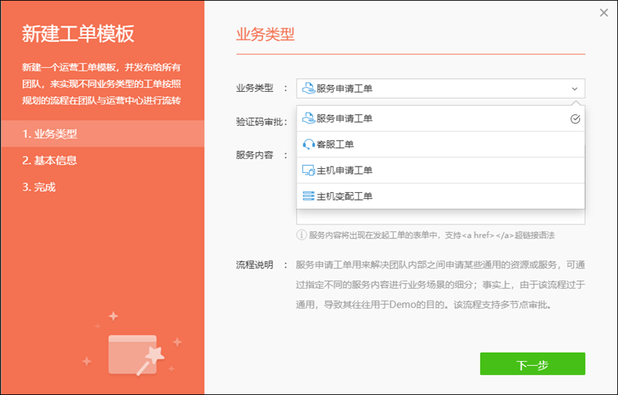Click the service request icon in the dropdown list

[x=308, y=119]
